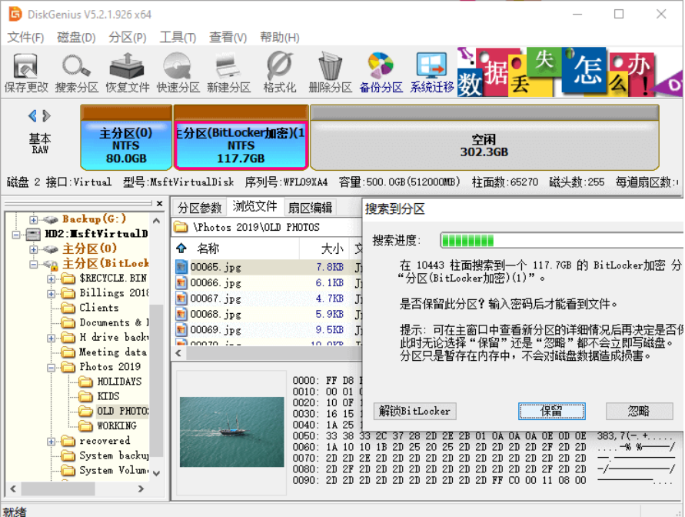The height and width of the screenshot is (517, 685).
Task: Click the up-folder arrow in file list header
Action: click(x=181, y=248)
